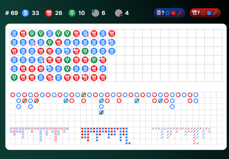
Task: Click the gray banker-pair icon beside 4
Action: coord(118,13)
